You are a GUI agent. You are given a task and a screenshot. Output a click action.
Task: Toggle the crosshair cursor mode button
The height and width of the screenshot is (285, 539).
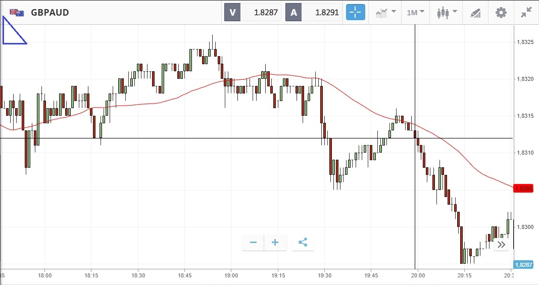(x=355, y=12)
